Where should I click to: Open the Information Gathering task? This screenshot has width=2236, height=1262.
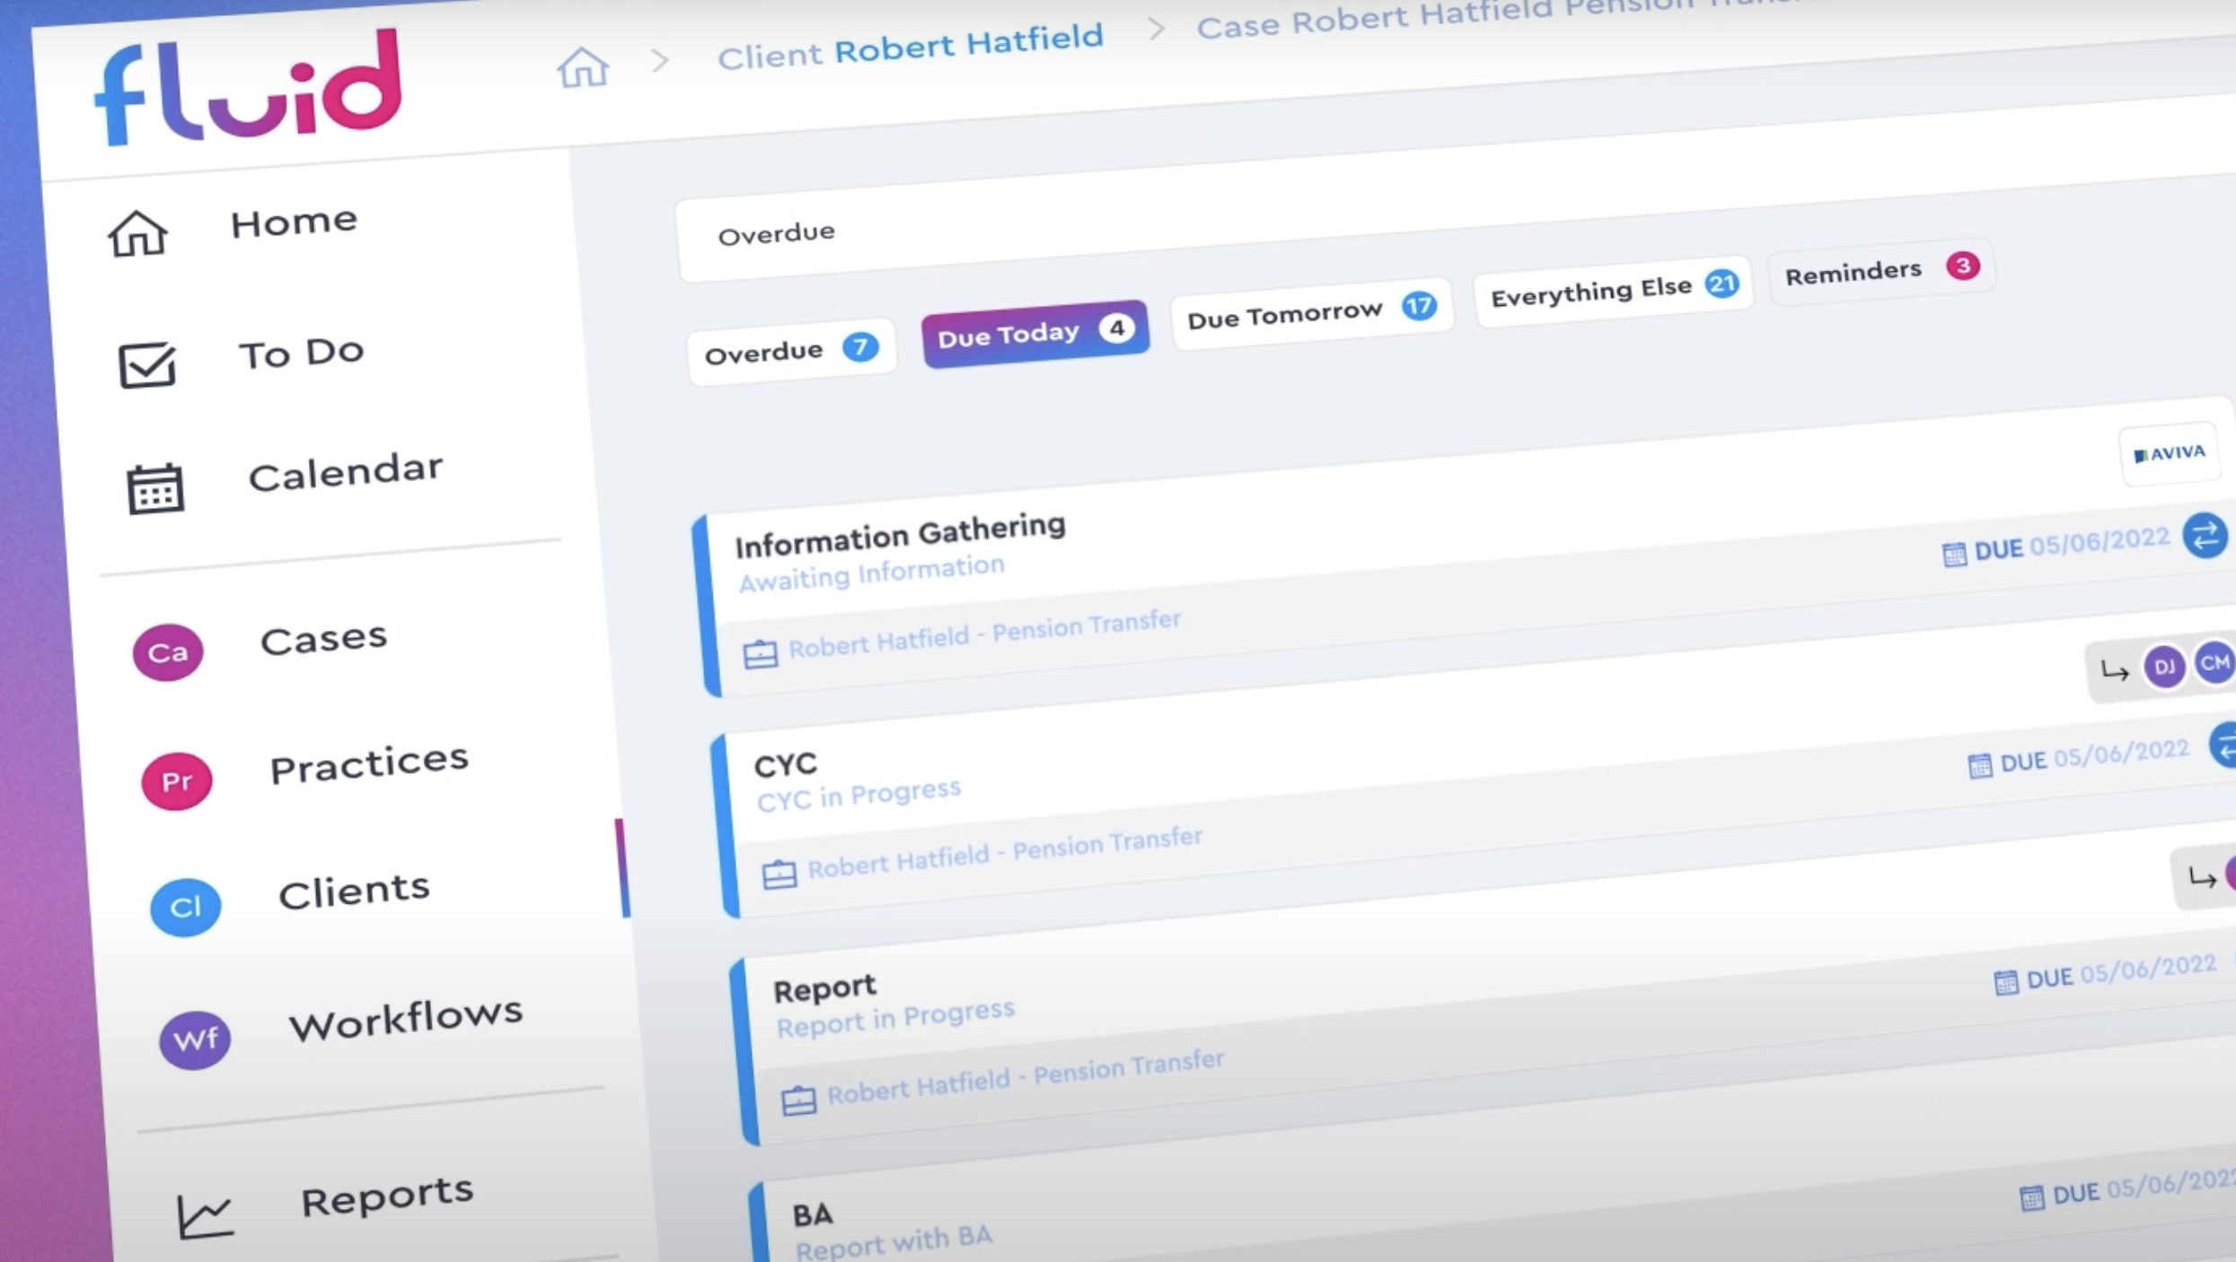pyautogui.click(x=900, y=535)
